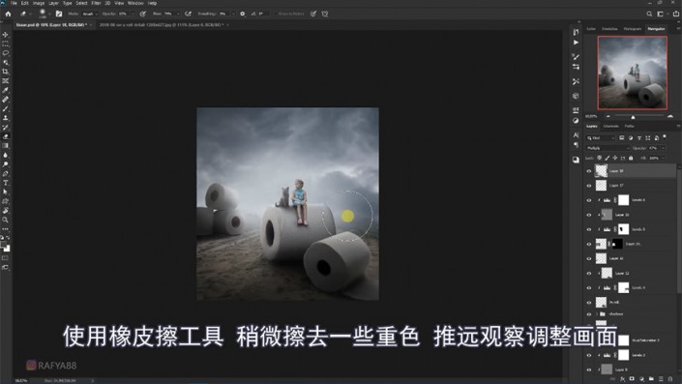Image resolution: width=682 pixels, height=384 pixels.
Task: Select the Eyedropper tool
Action: point(5,90)
